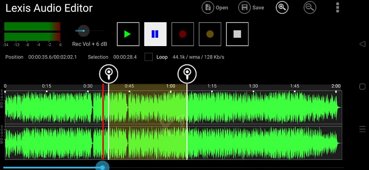The width and height of the screenshot is (369, 170).
Task: Click the 1:45 mark on the timeline ruler
Action: (295, 86)
